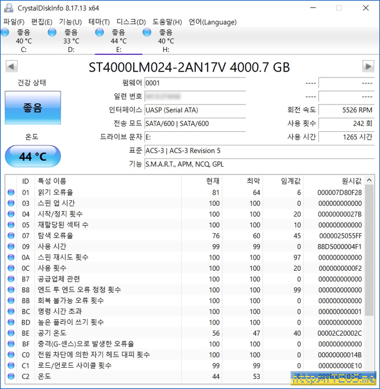Open the 파일(F) menu
The width and height of the screenshot is (380, 389).
coord(14,22)
